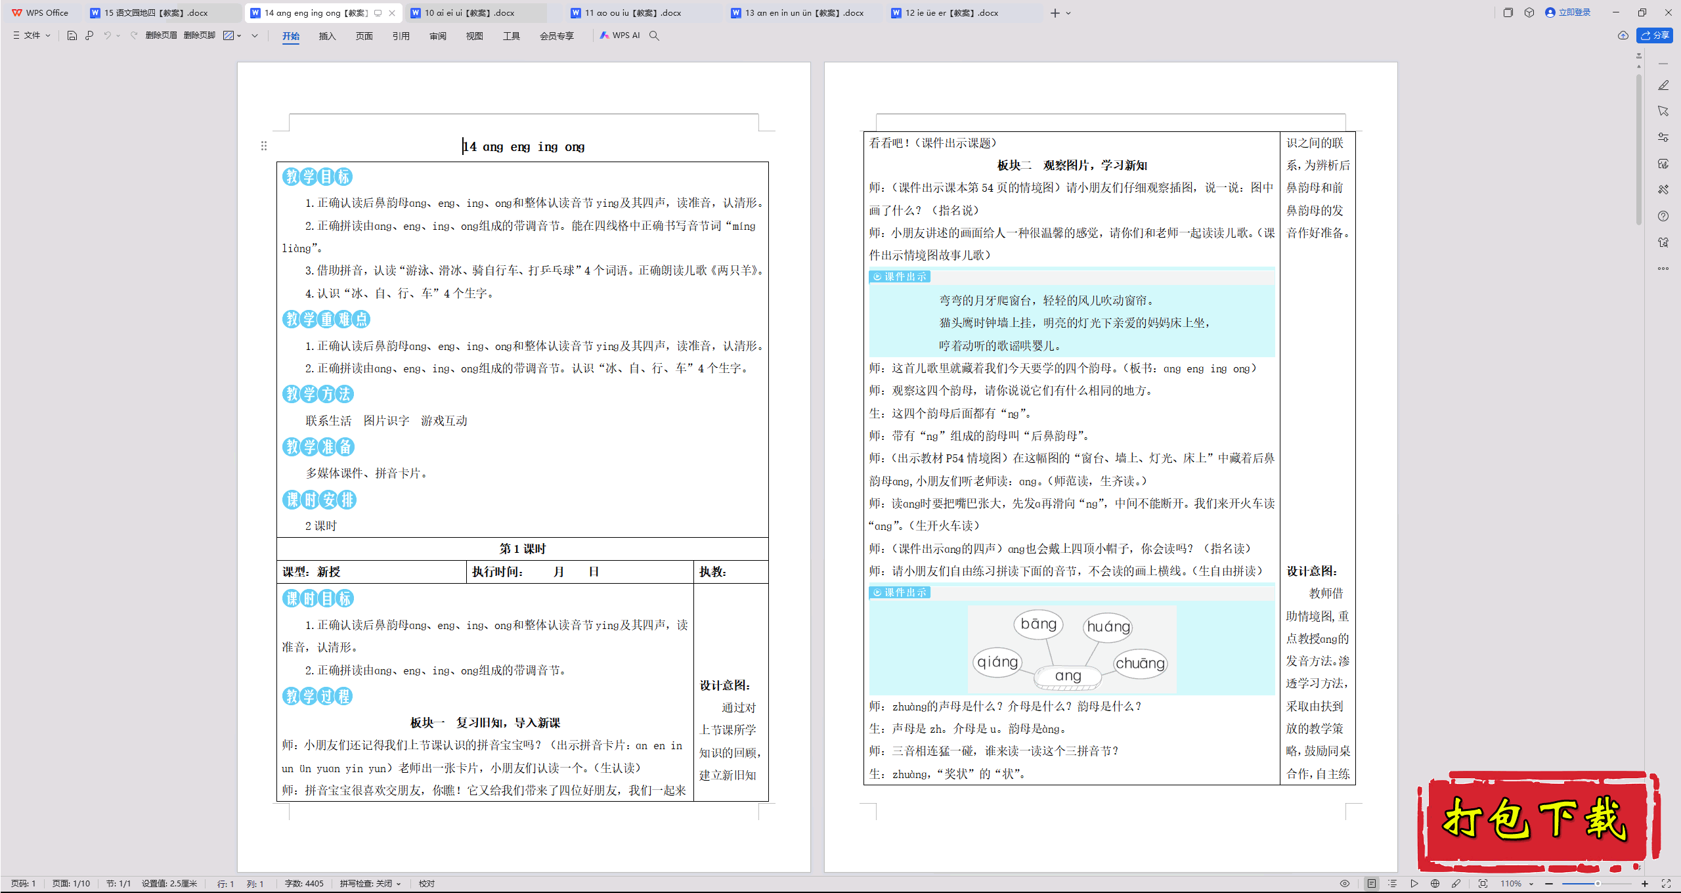Click the 立即登录 login link

tap(1568, 12)
